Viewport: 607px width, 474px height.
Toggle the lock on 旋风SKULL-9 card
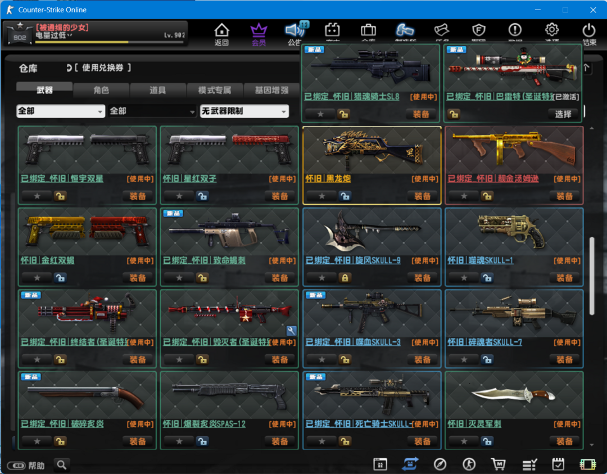[x=345, y=278]
